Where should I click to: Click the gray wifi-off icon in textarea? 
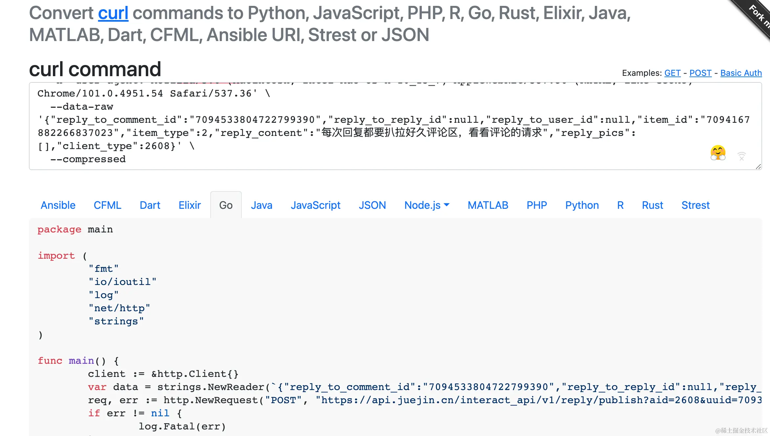[x=741, y=156]
